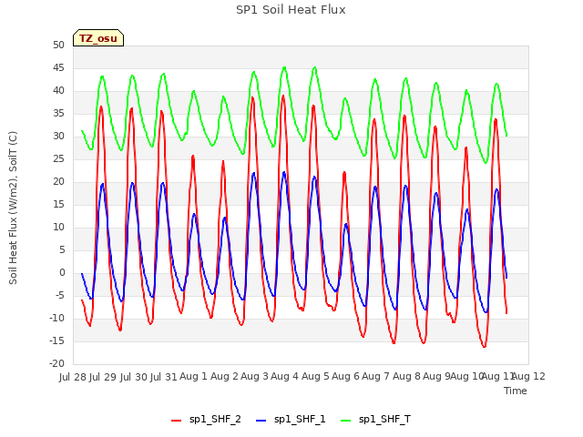Click the x-axis title Time

516,391
